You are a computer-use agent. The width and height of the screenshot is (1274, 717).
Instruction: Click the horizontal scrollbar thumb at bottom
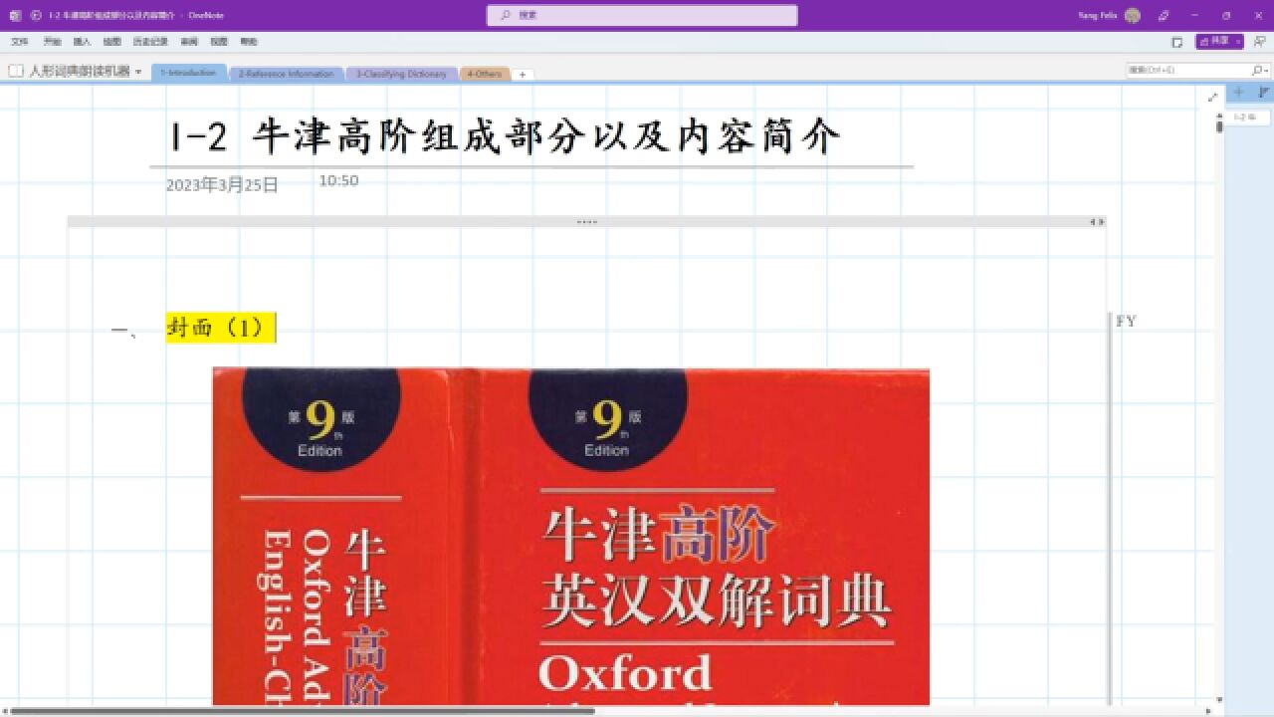pyautogui.click(x=303, y=711)
